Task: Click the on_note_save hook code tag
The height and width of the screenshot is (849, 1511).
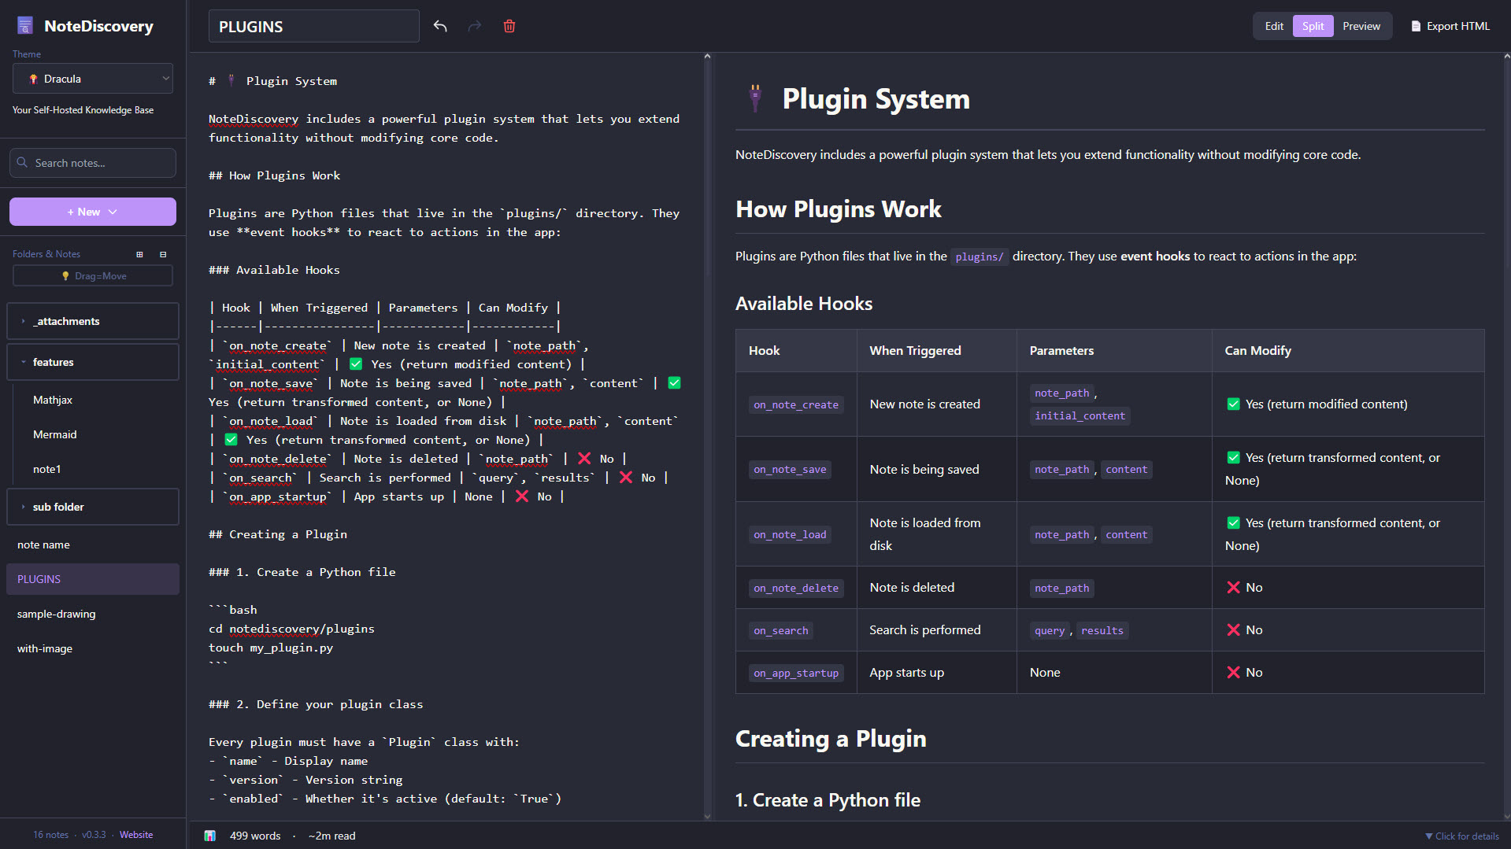Action: coord(790,470)
